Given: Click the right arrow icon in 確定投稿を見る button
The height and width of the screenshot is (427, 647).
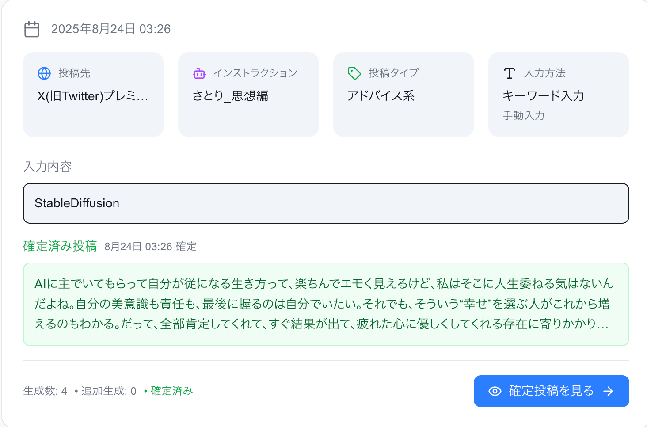Looking at the screenshot, I should pos(609,391).
